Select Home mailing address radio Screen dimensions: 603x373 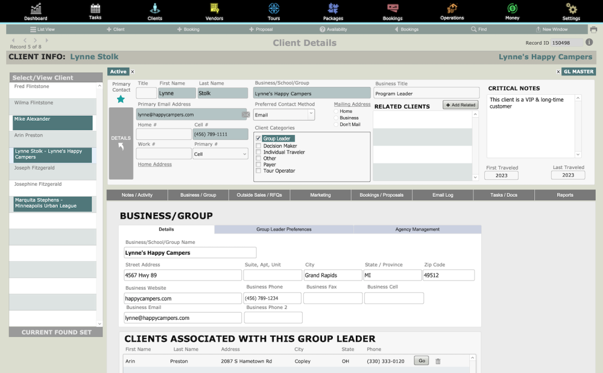pyautogui.click(x=336, y=111)
